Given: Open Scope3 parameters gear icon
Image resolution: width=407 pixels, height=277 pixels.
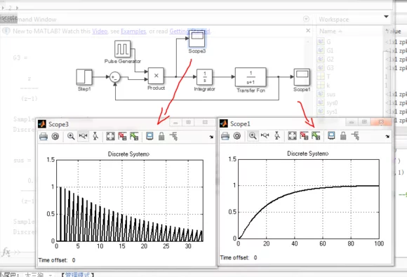Looking at the screenshot, I should point(55,137).
